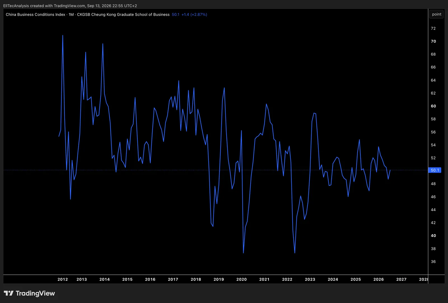Click the 42 price scale label
Image resolution: width=448 pixels, height=303 pixels.
tap(433, 223)
